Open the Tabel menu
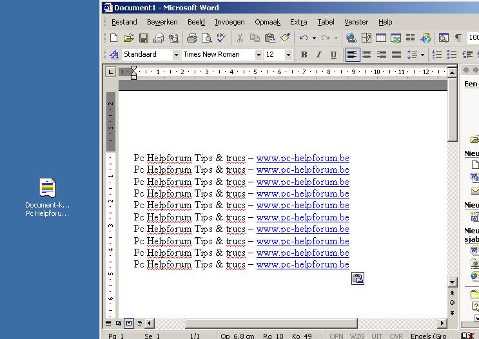 326,22
